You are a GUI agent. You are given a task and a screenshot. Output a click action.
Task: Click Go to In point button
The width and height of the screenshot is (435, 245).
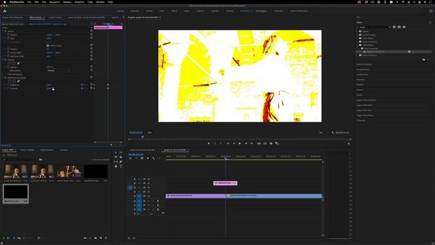click(228, 144)
